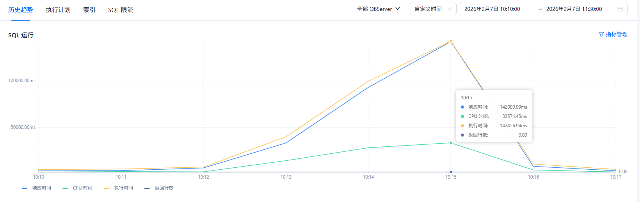
Task: Toggle 响应时间 series via legend label
Action: coord(42,188)
